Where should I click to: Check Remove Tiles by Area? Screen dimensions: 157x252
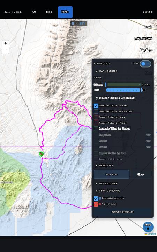pyautogui.click(x=96, y=117)
